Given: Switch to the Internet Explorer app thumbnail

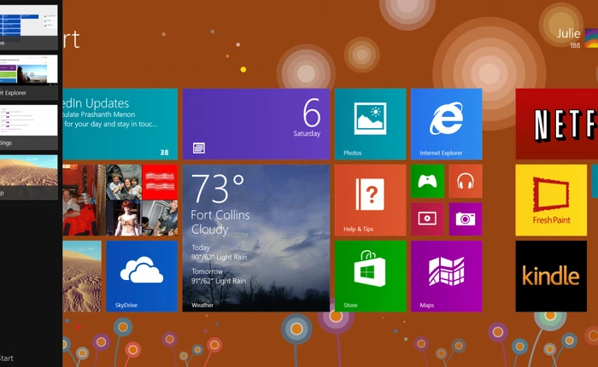Looking at the screenshot, I should [28, 77].
